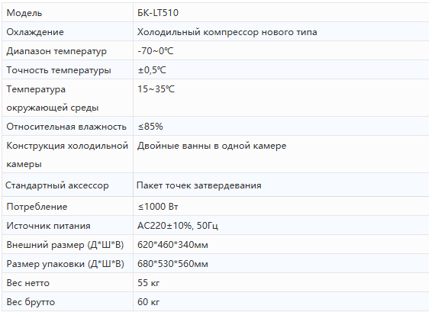This screenshot has width=435, height=312.
Task: Select the БК-LT510 model value
Action: (158, 13)
